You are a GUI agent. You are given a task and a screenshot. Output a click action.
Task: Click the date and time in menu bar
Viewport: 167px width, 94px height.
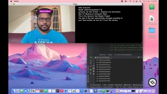point(150,1)
